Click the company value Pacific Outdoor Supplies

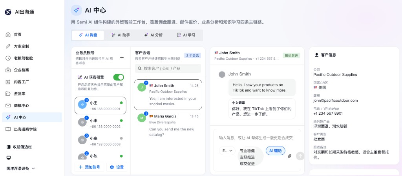pyautogui.click(x=335, y=74)
